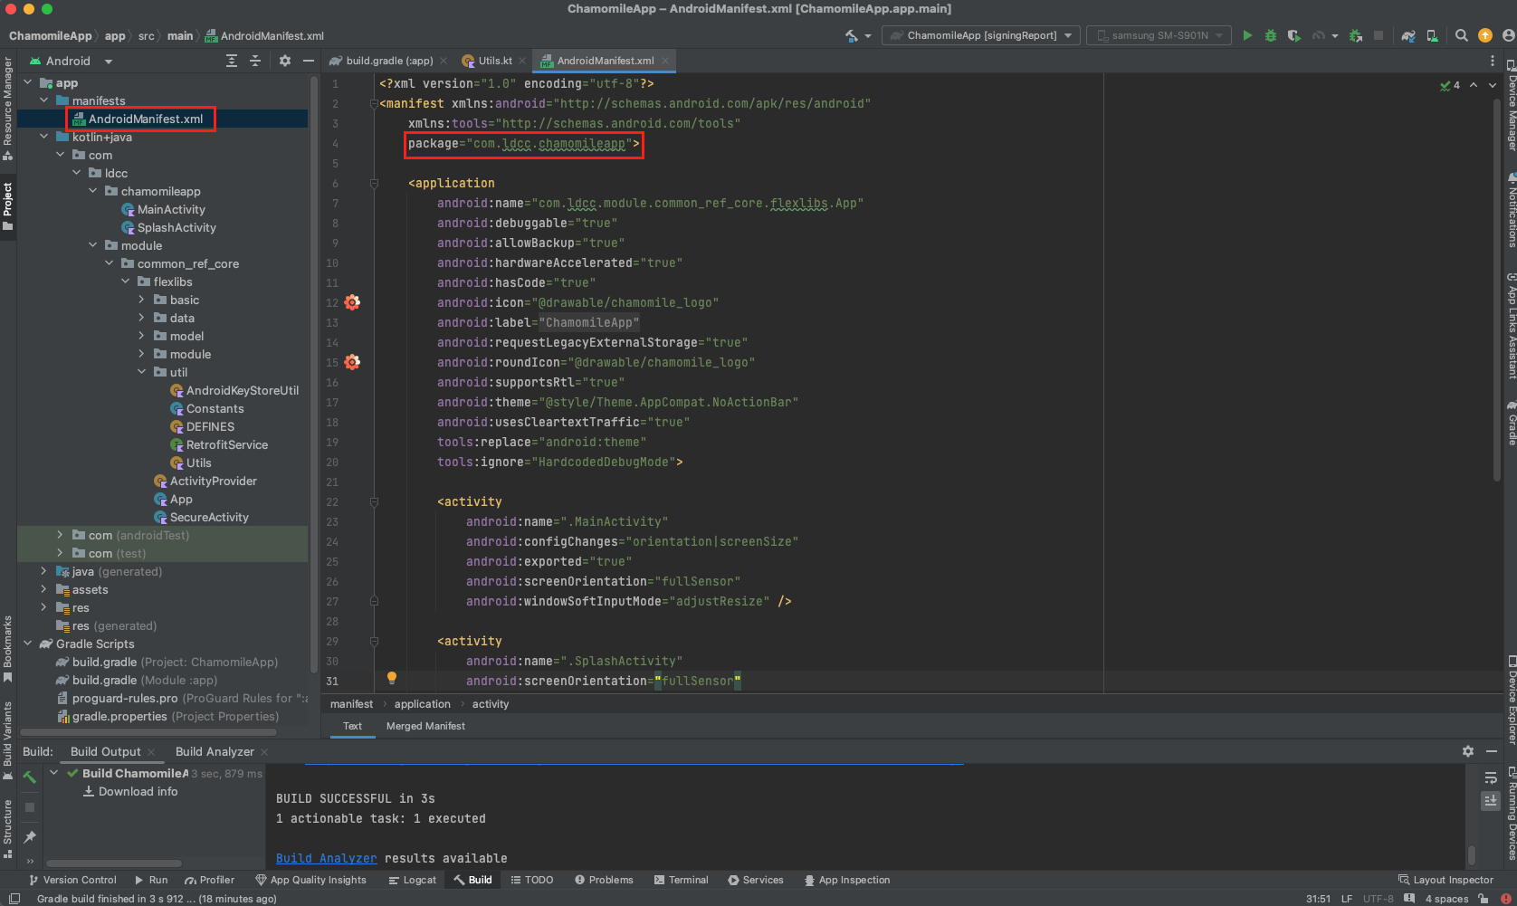This screenshot has width=1517, height=906.
Task: Collapse Gradle Scripts node
Action: coord(27,644)
